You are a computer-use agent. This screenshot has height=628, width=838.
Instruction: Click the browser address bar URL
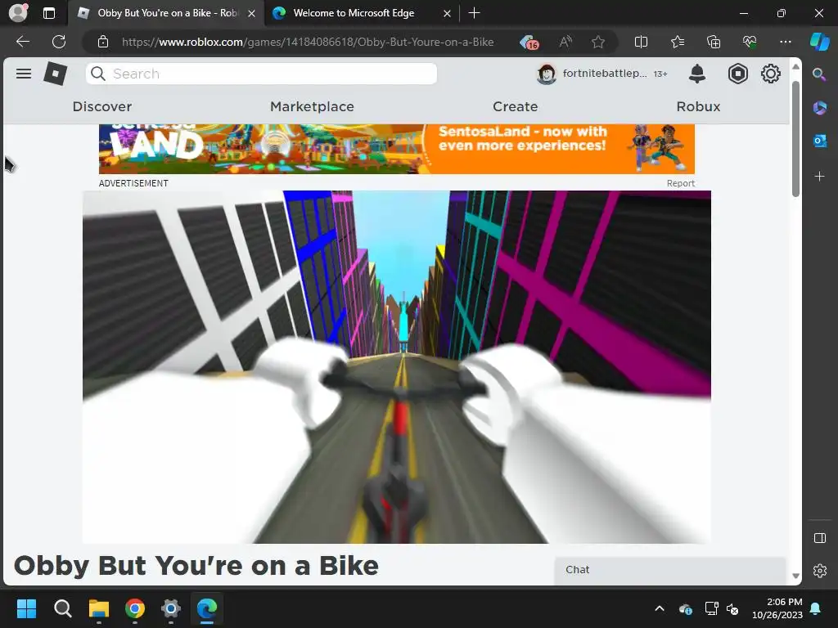point(308,42)
